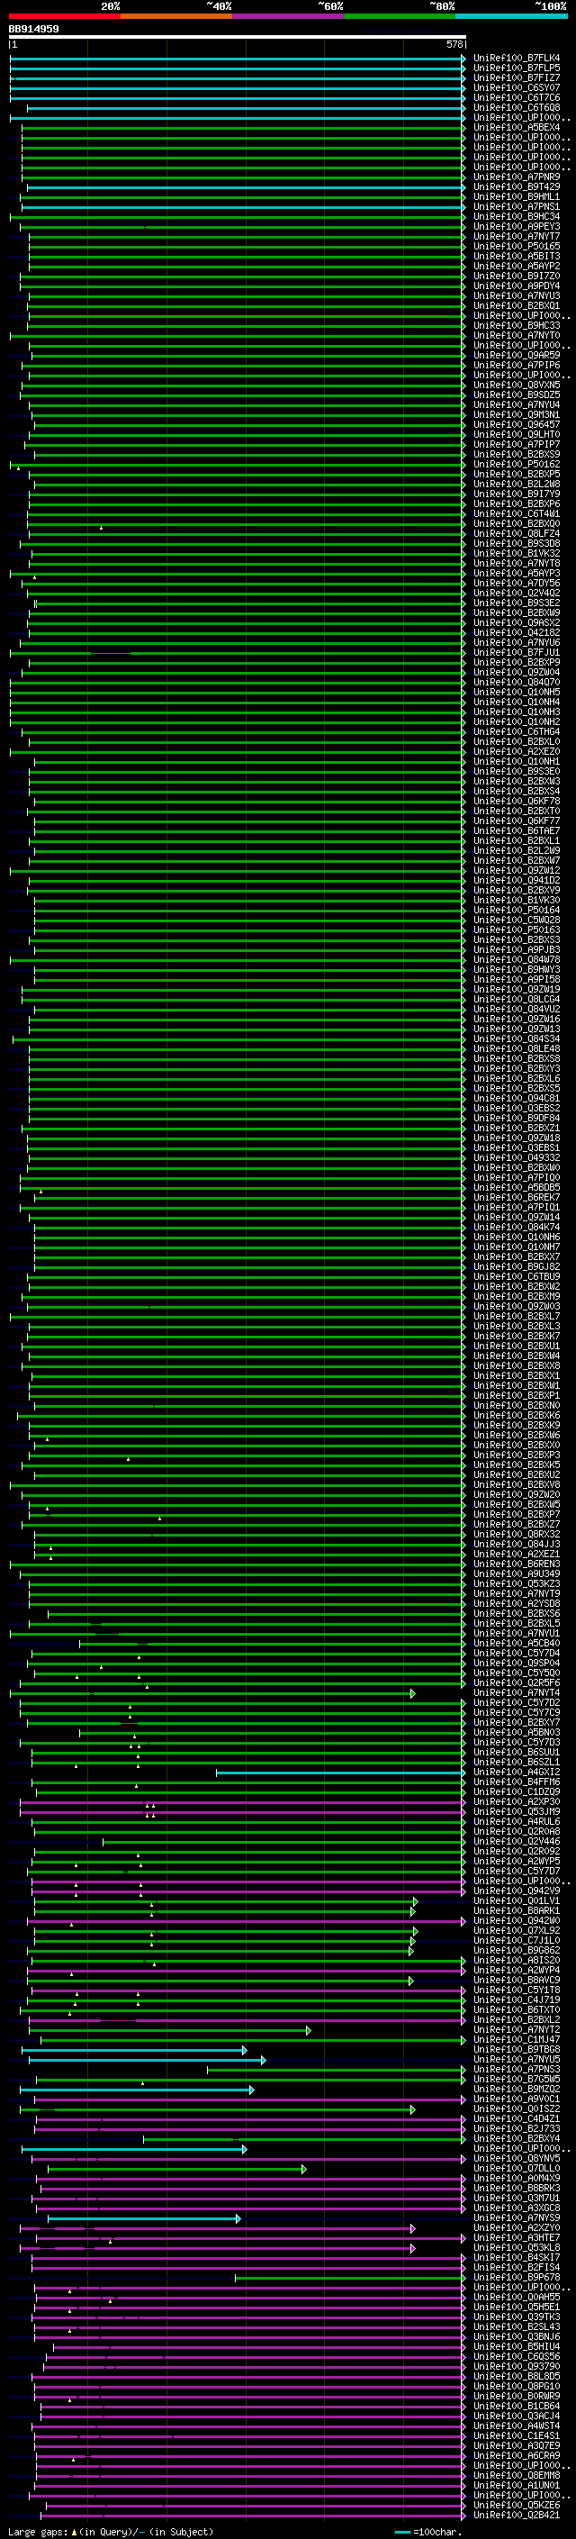Click the white query ruler bar 1 to 578
576x2539 pixels.
coord(238,36)
